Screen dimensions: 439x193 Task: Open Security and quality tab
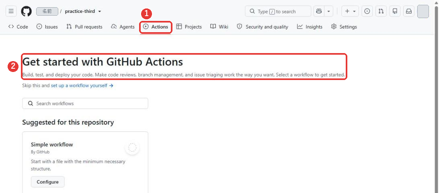[263, 27]
